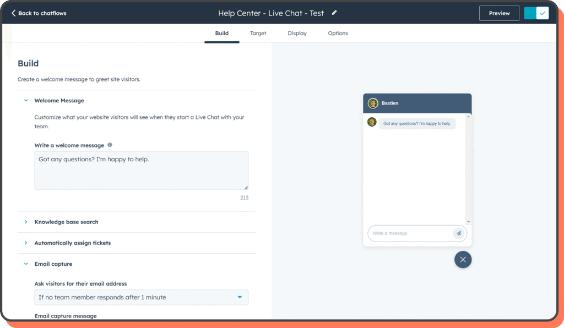Open the Options tab

[338, 33]
